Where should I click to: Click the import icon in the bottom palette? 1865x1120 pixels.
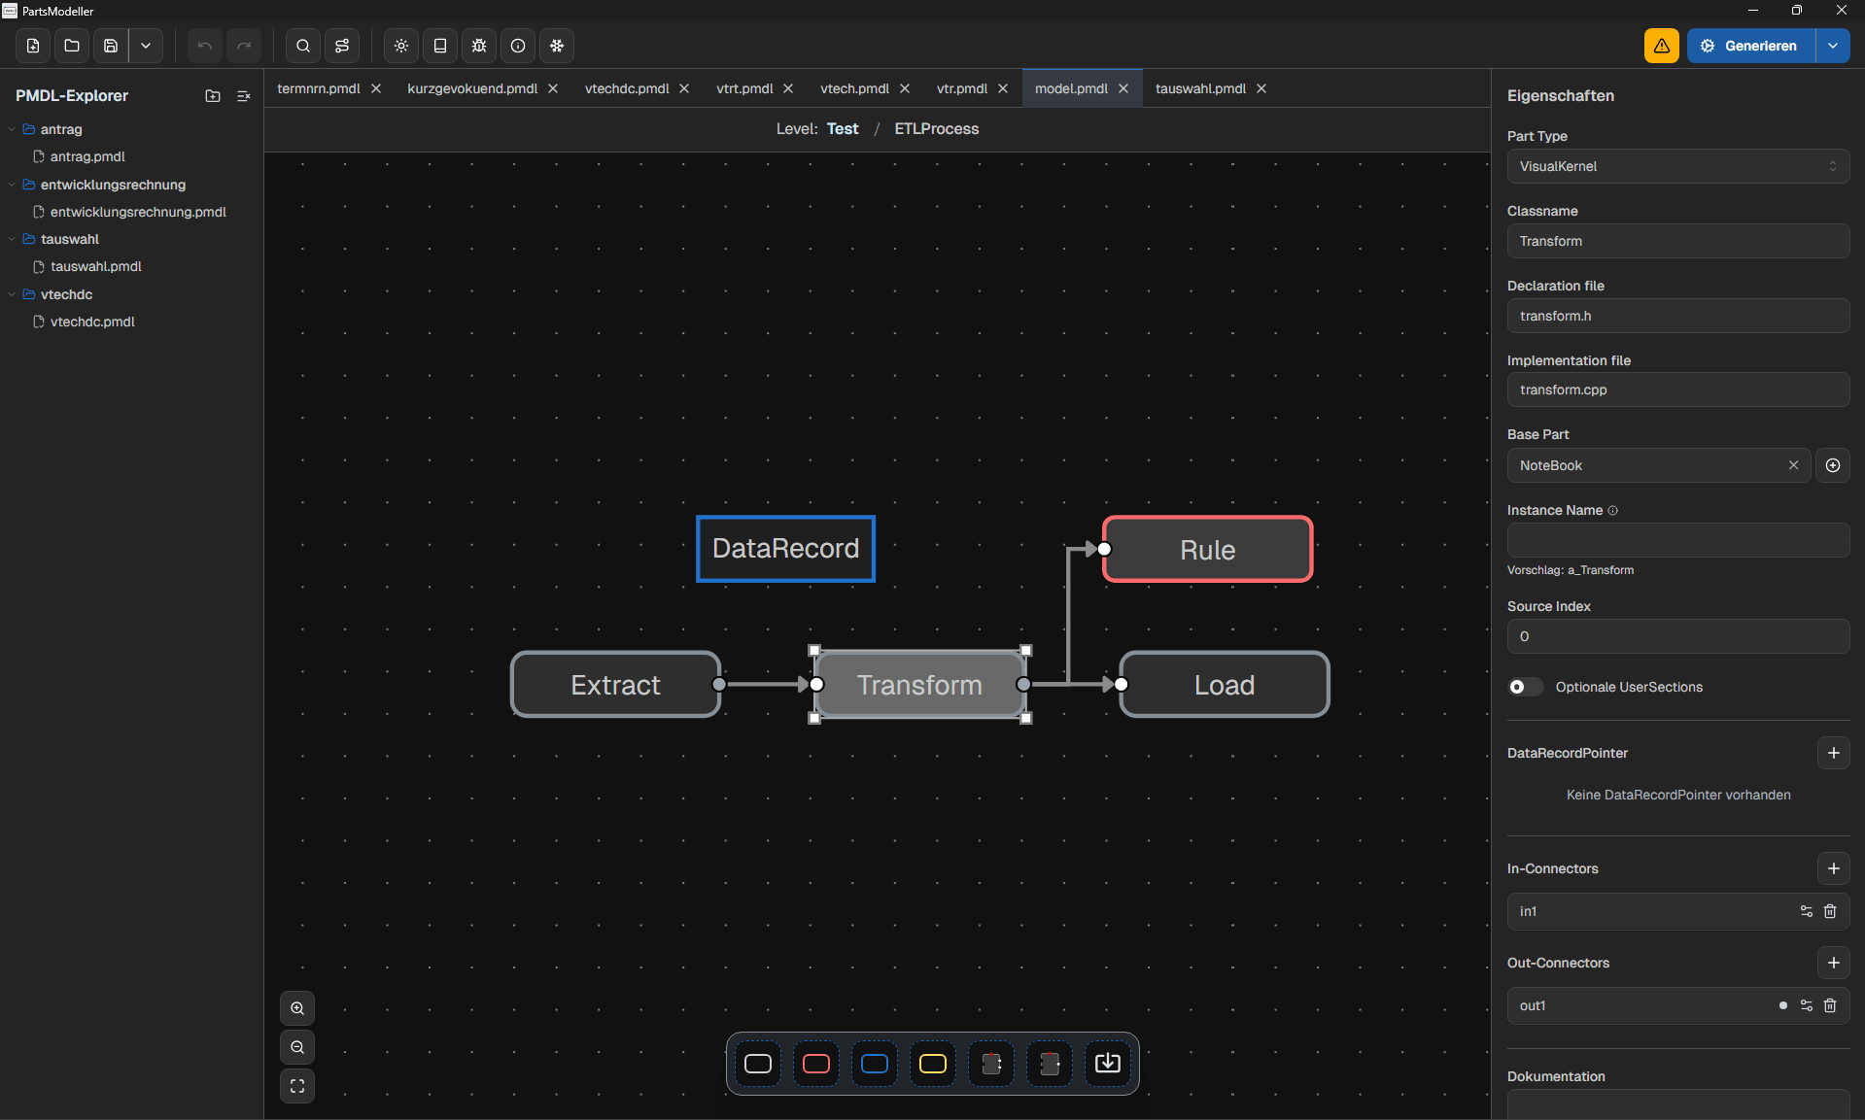1107,1064
